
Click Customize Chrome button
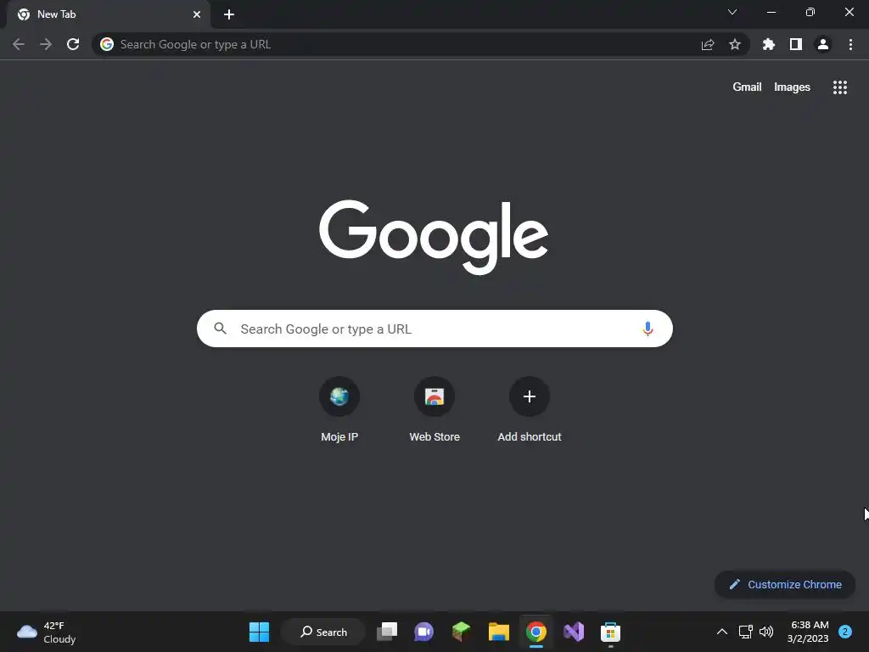pyautogui.click(x=785, y=584)
